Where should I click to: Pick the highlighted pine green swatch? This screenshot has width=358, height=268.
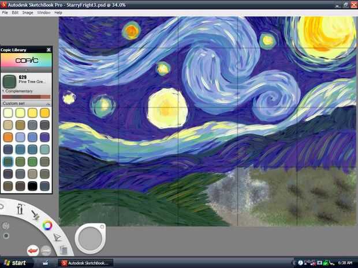8,161
